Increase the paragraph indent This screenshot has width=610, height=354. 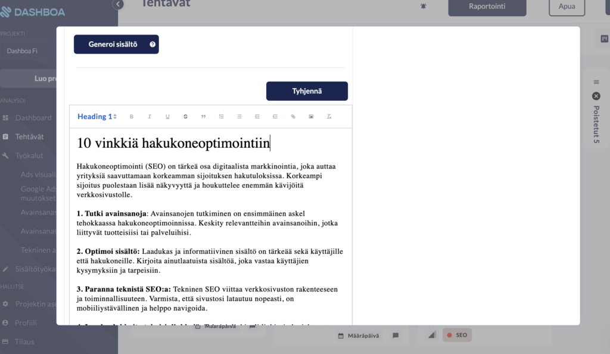(275, 116)
